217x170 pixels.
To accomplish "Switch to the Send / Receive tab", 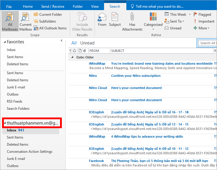I will [53, 7].
